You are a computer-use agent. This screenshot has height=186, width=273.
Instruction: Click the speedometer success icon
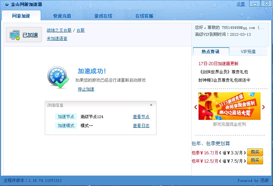[58, 77]
